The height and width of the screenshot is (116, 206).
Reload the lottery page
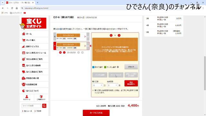pyautogui.click(x=12, y=8)
